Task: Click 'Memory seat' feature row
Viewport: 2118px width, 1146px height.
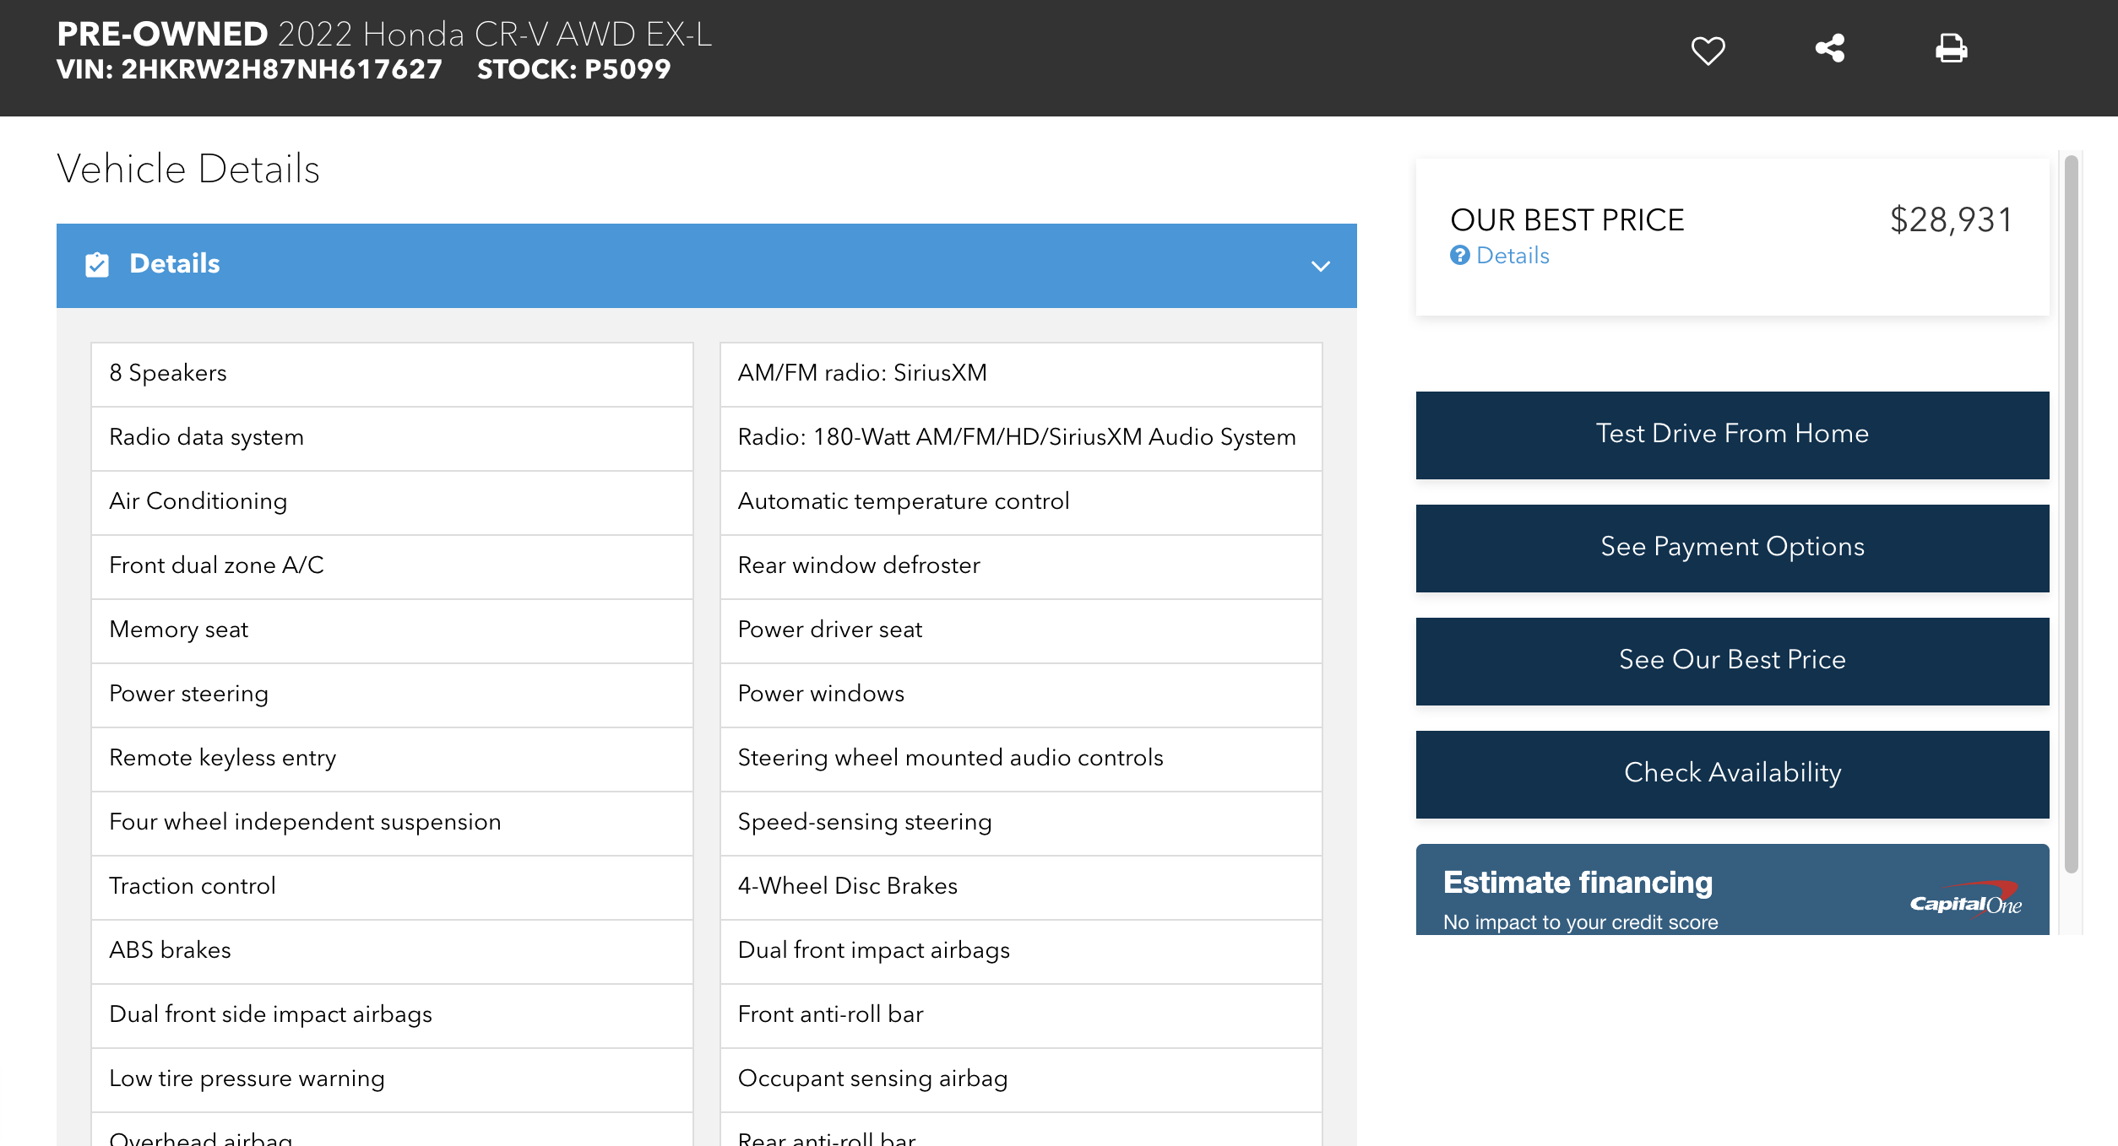Action: (392, 630)
